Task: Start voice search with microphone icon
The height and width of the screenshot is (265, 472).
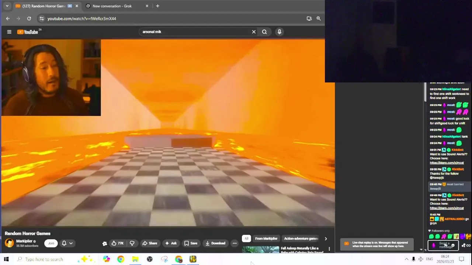Action: pos(280,32)
